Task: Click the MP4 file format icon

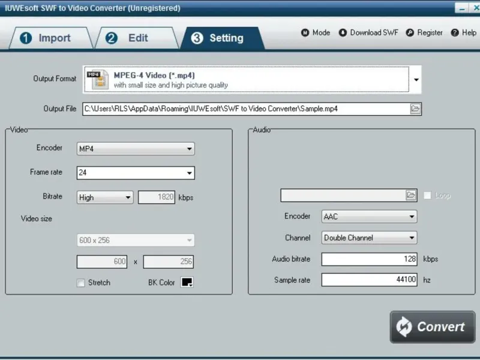Action: [x=98, y=79]
